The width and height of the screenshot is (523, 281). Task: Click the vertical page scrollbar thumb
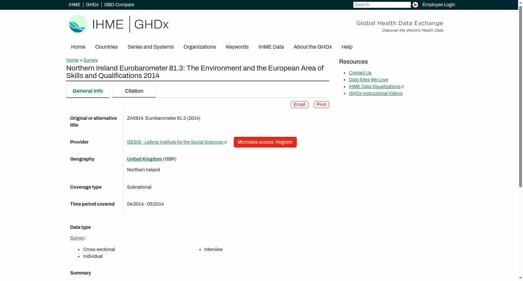point(520,96)
